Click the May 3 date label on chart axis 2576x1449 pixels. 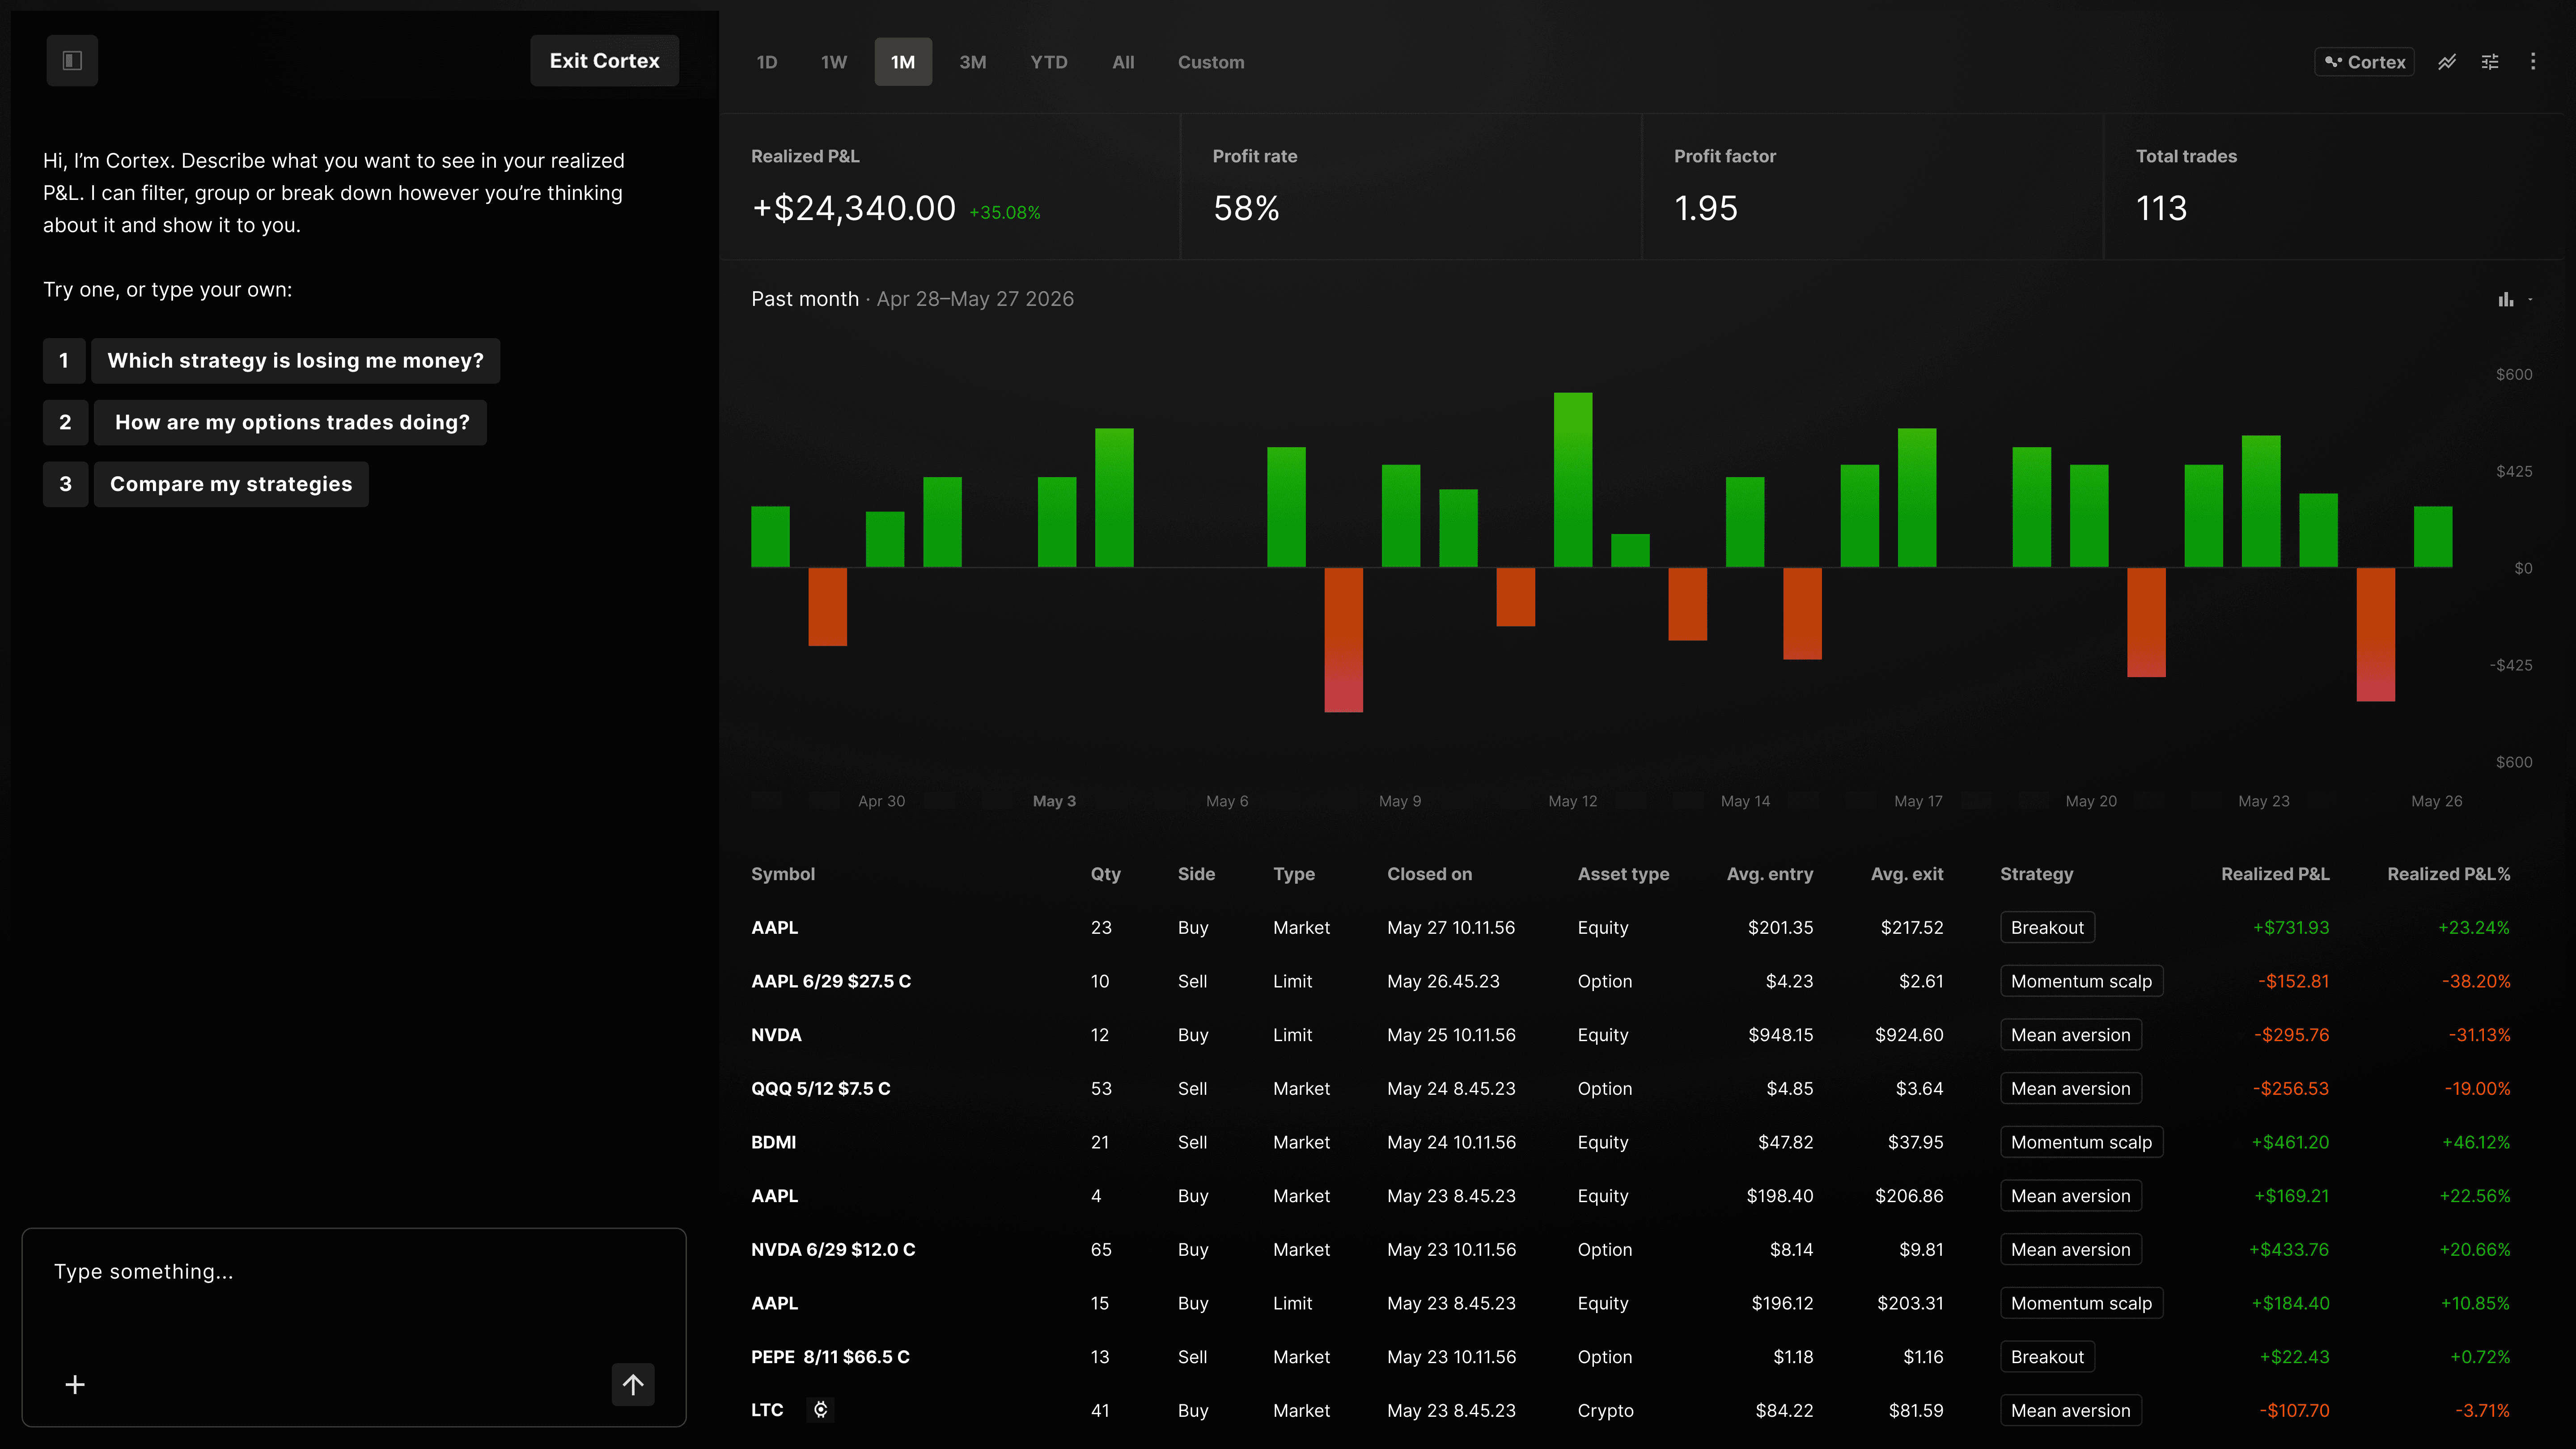coord(1054,801)
